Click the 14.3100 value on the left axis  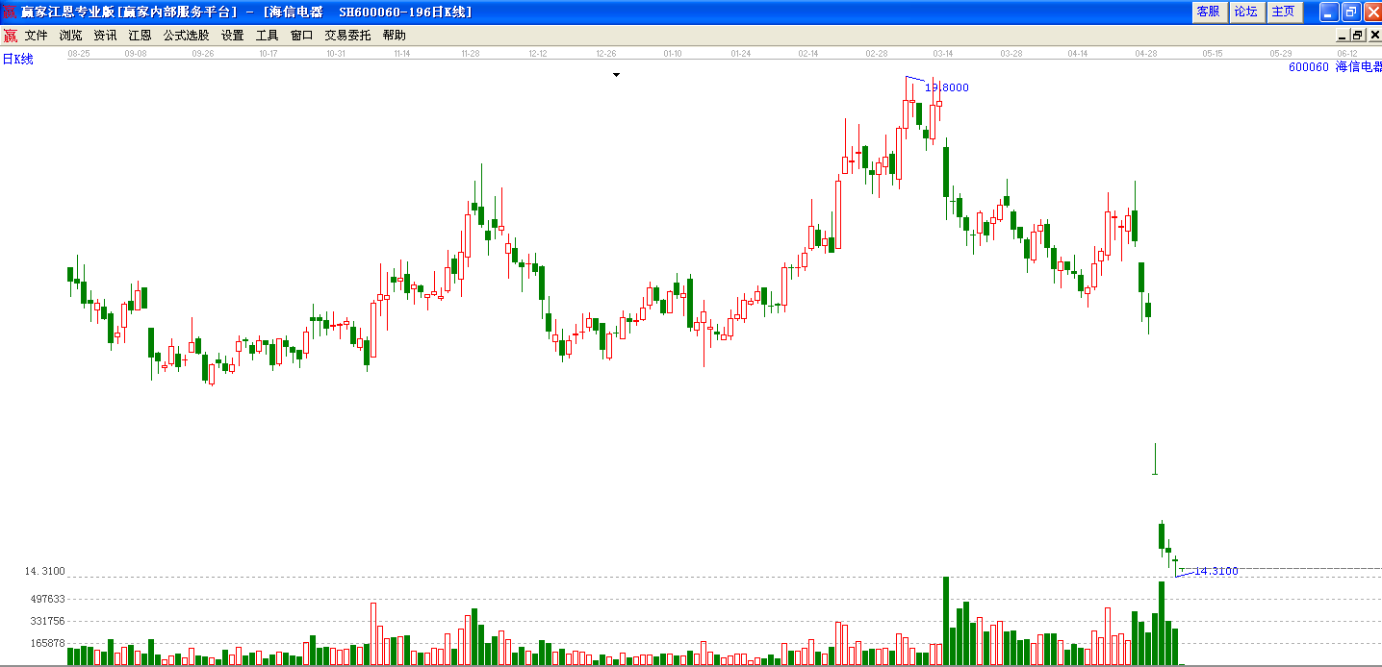[x=45, y=571]
